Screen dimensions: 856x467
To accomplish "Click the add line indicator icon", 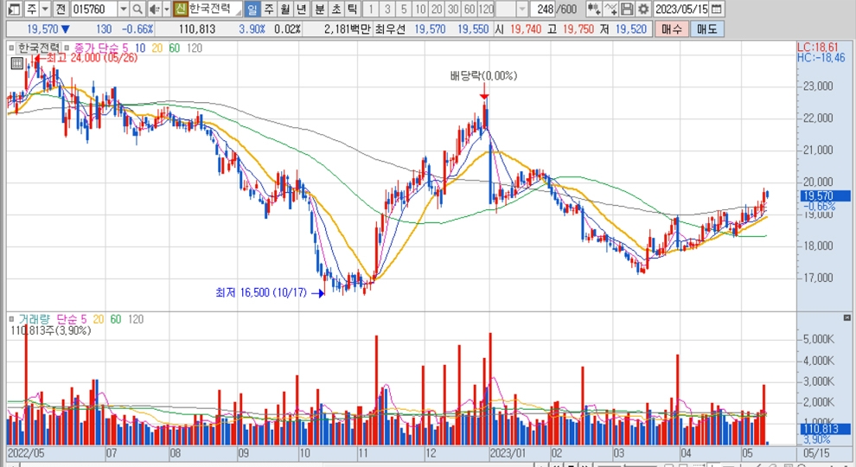I will [x=611, y=9].
